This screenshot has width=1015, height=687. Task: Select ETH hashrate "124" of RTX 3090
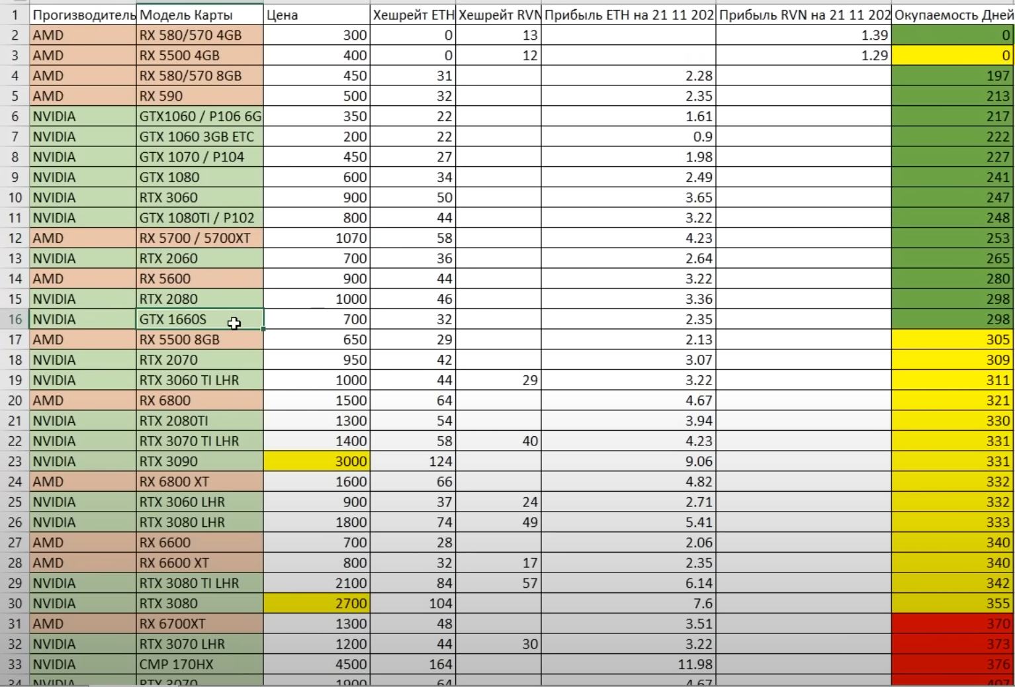[413, 461]
